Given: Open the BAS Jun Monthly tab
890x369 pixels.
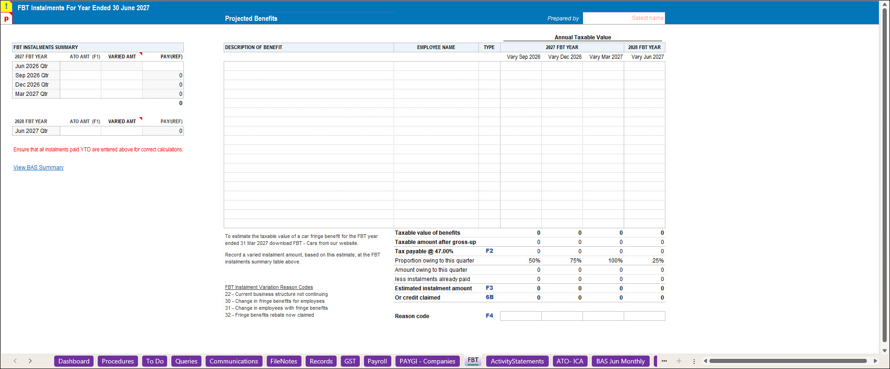Looking at the screenshot, I should click(x=620, y=361).
